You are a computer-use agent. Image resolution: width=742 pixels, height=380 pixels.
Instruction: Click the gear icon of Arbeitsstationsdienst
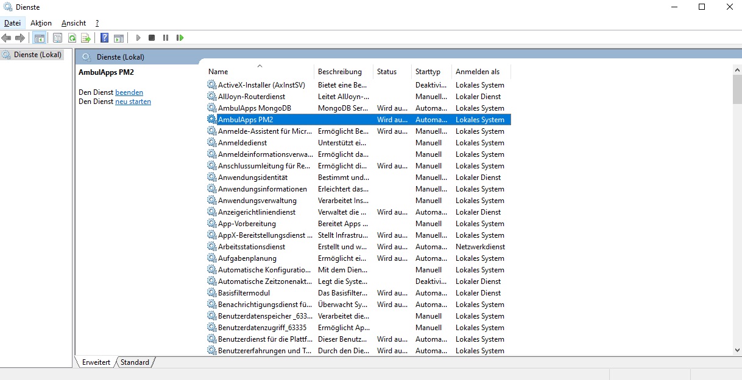point(212,247)
